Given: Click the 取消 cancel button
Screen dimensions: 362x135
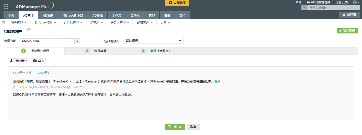Looking at the screenshot, I should (193, 127).
